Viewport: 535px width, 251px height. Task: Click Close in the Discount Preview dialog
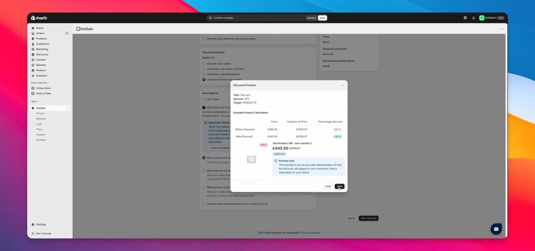tap(328, 187)
